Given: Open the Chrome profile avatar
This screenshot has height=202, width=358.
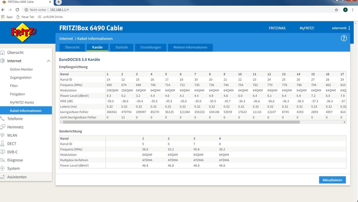Looking at the screenshot, I should 345,10.
